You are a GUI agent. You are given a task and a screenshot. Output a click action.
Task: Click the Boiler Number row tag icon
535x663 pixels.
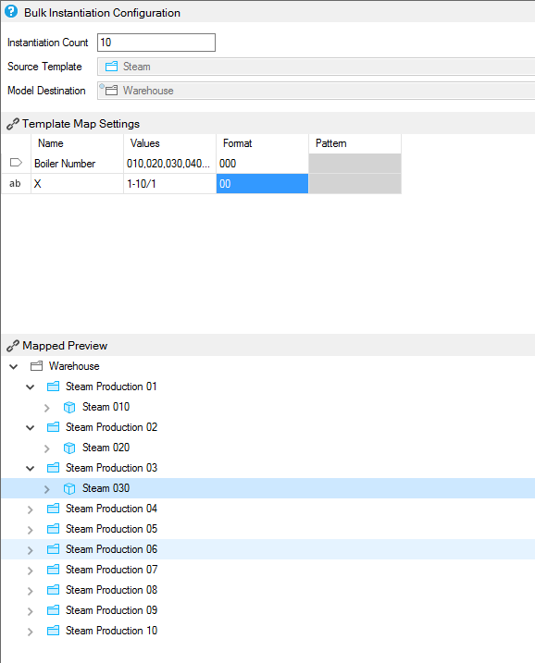(16, 163)
